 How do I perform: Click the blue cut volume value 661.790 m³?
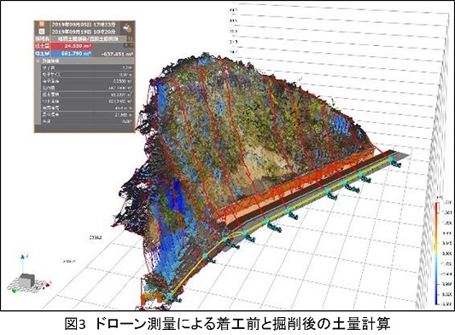72,54
